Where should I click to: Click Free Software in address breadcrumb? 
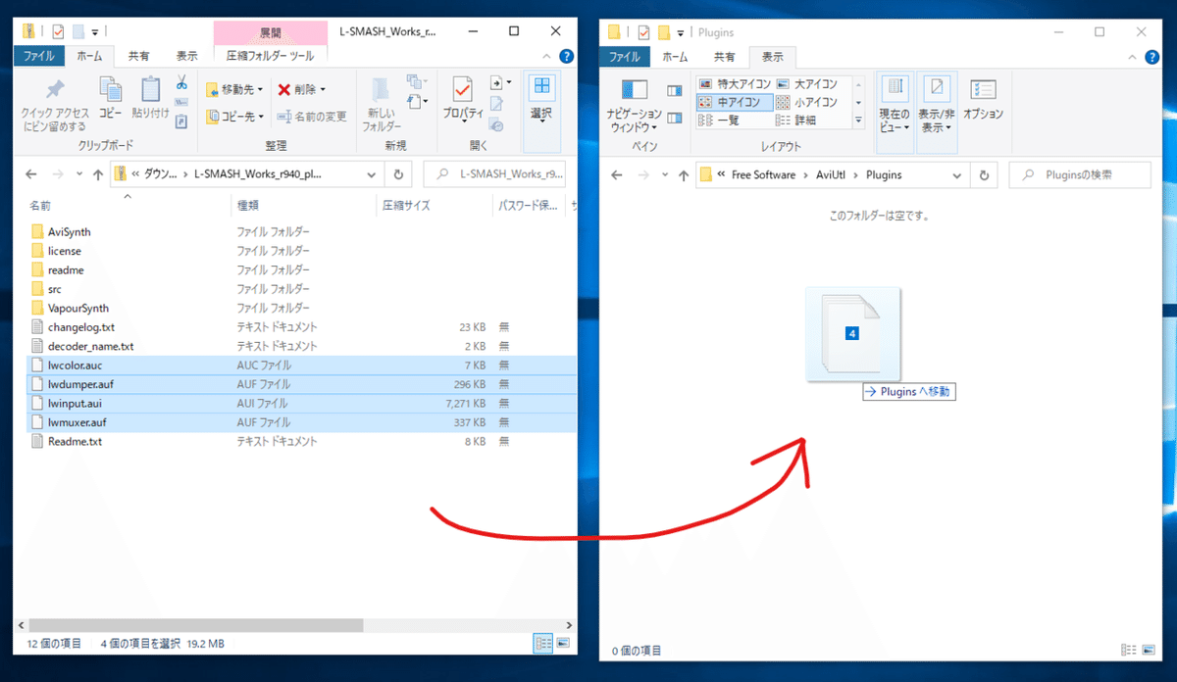point(763,175)
